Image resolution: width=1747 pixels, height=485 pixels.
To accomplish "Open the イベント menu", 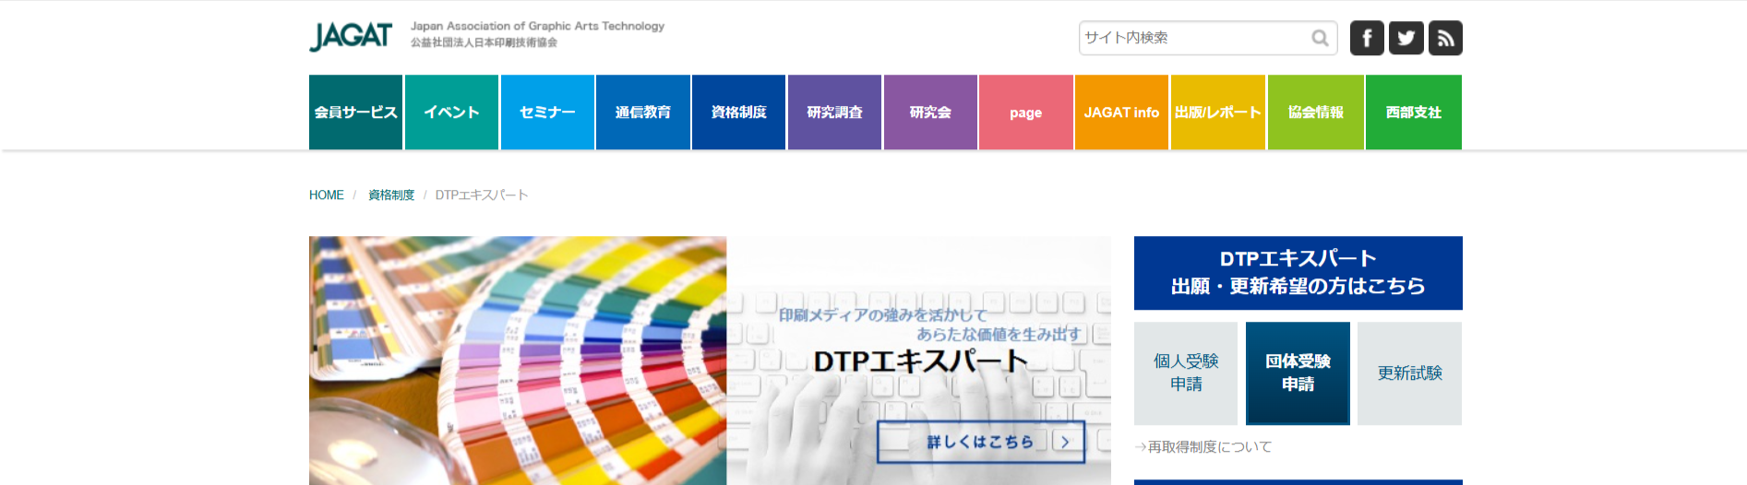I will pos(452,112).
